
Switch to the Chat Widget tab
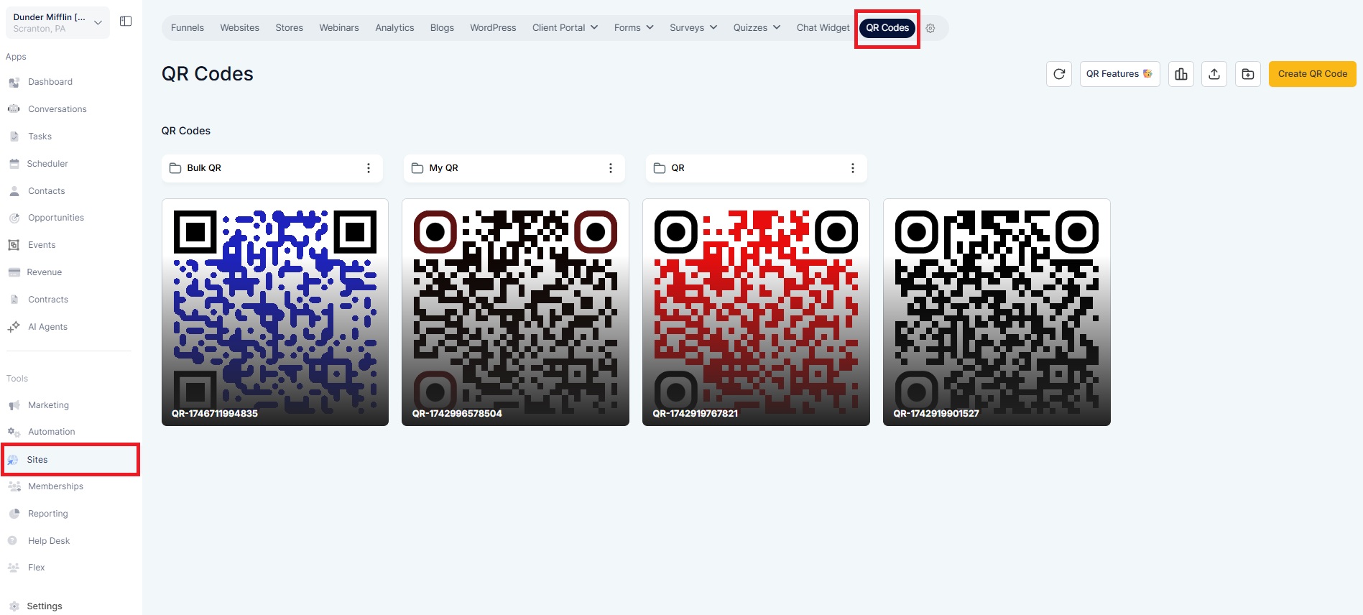tap(823, 28)
